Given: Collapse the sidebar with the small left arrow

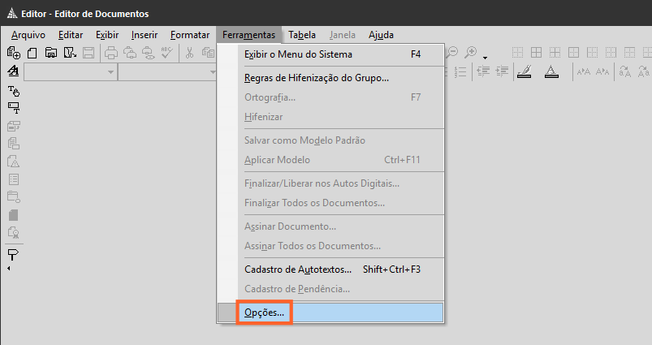Looking at the screenshot, I should tap(9, 269).
